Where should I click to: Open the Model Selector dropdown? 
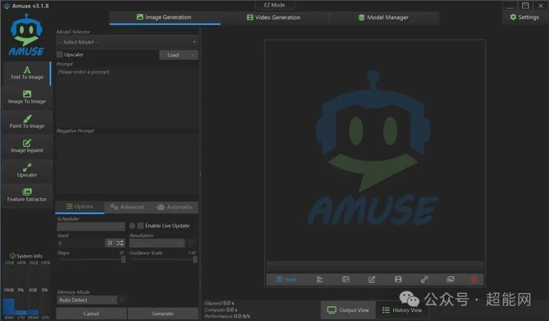pyautogui.click(x=127, y=42)
